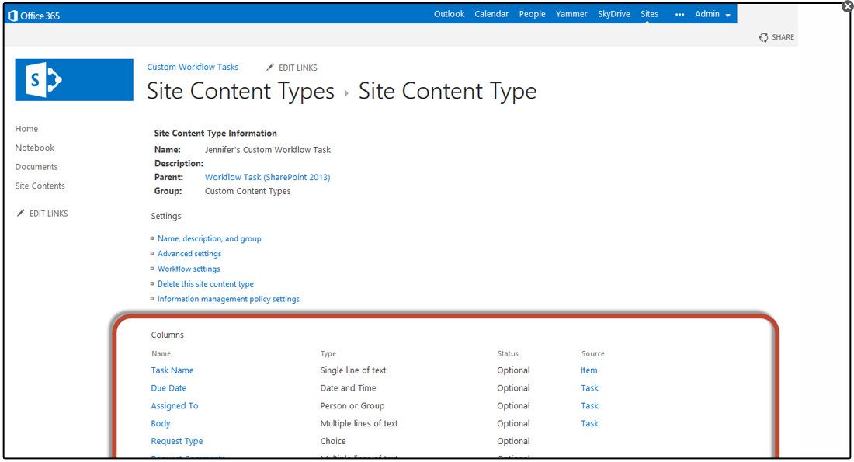Click Delete this site content type
The image size is (854, 462).
205,284
